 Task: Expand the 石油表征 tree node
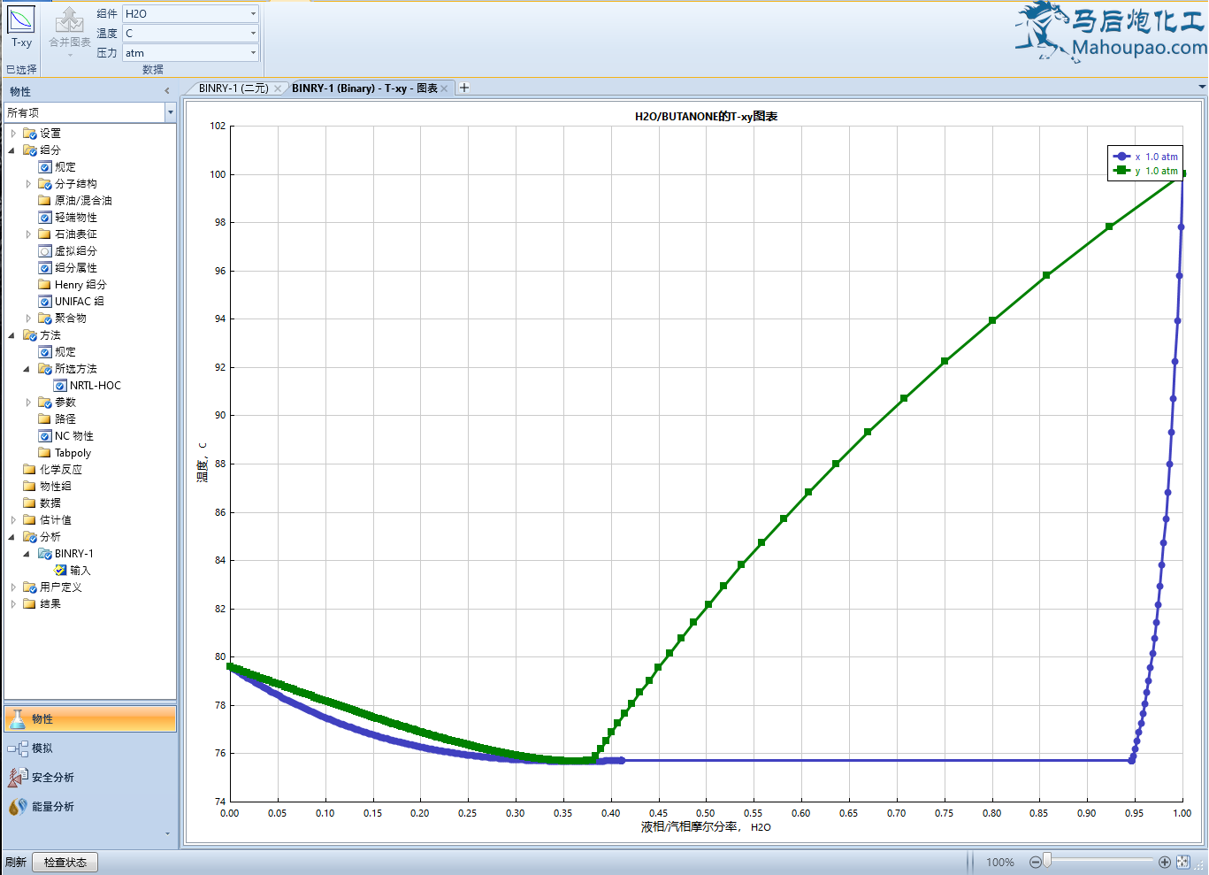28,234
